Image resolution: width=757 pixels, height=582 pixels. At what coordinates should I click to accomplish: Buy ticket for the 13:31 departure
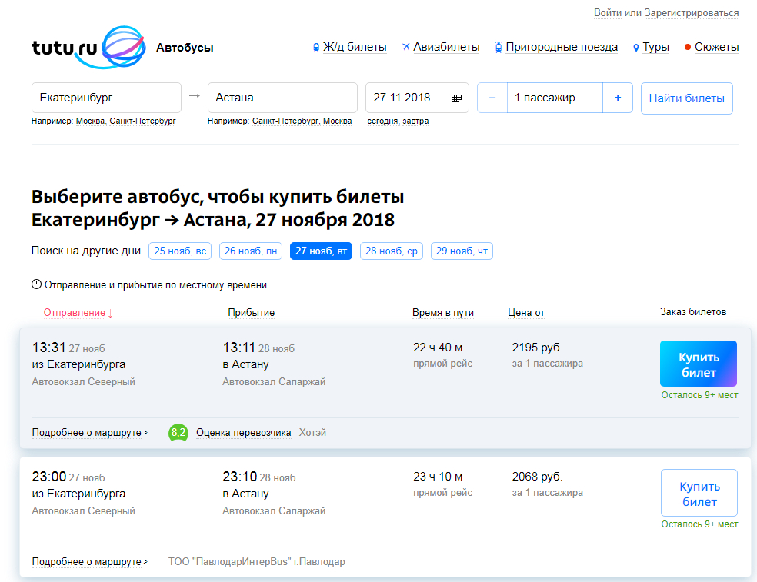tap(698, 364)
